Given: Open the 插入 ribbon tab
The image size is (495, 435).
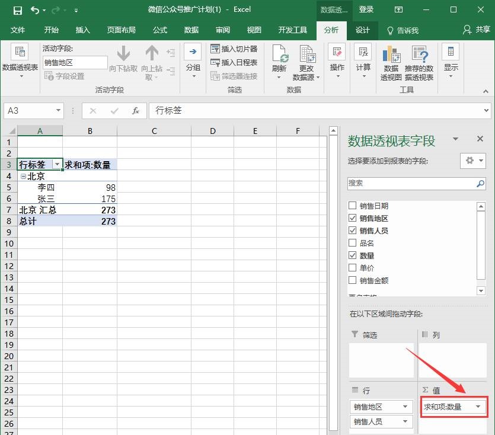Looking at the screenshot, I should tap(83, 30).
